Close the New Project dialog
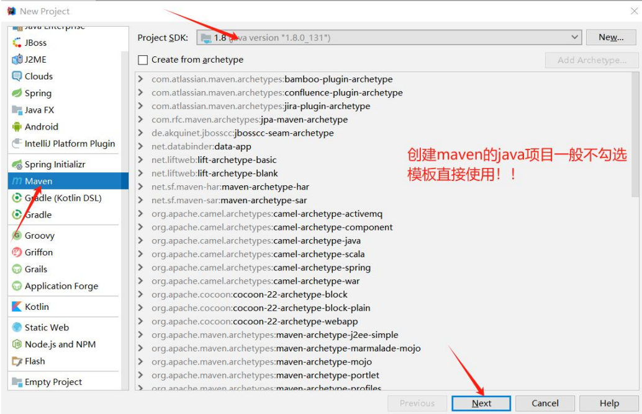This screenshot has width=642, height=414. click(x=634, y=11)
